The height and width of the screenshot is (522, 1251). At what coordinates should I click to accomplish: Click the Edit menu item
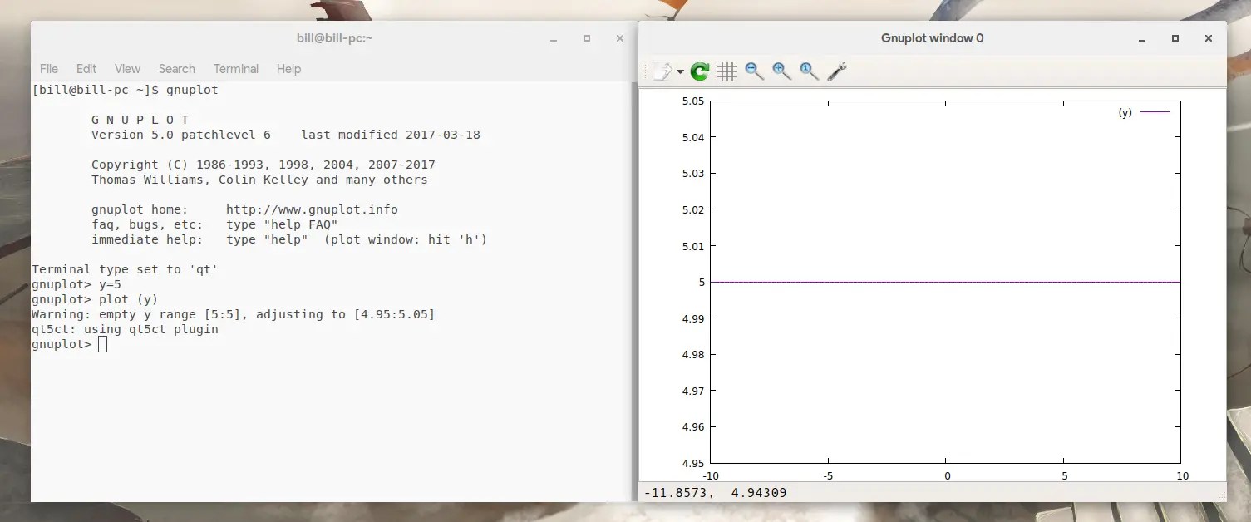pos(86,69)
